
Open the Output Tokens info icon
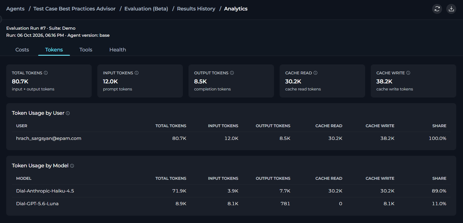pos(232,73)
